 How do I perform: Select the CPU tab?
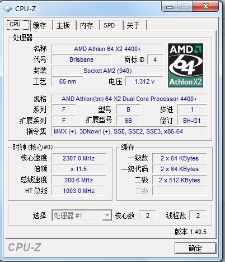pyautogui.click(x=18, y=25)
